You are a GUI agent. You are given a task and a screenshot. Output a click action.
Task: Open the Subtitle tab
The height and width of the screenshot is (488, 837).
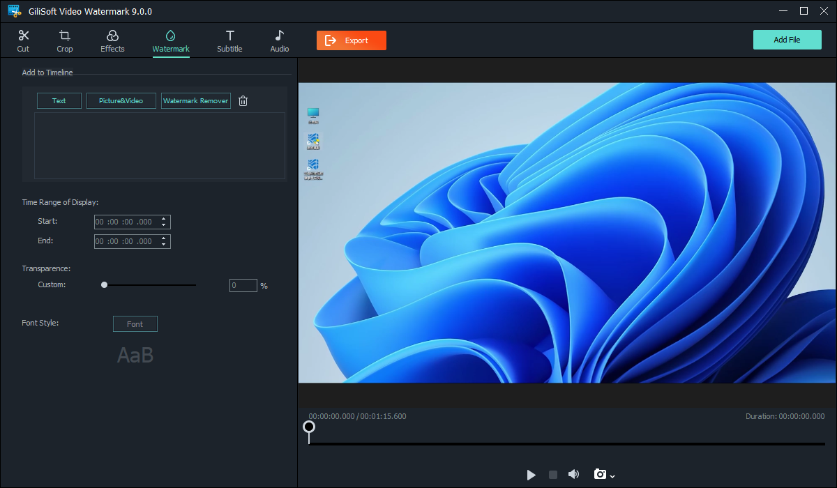pos(229,41)
